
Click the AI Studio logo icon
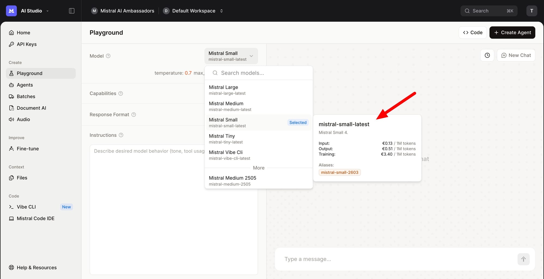tap(11, 11)
